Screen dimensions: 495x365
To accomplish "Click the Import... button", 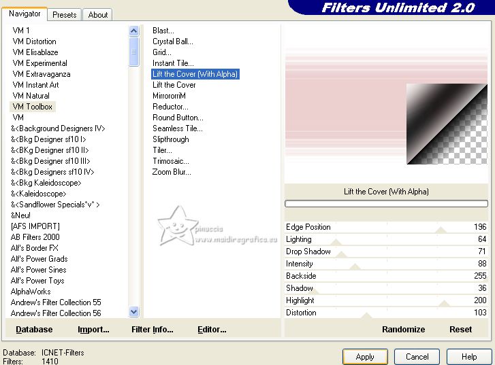I will [93, 330].
